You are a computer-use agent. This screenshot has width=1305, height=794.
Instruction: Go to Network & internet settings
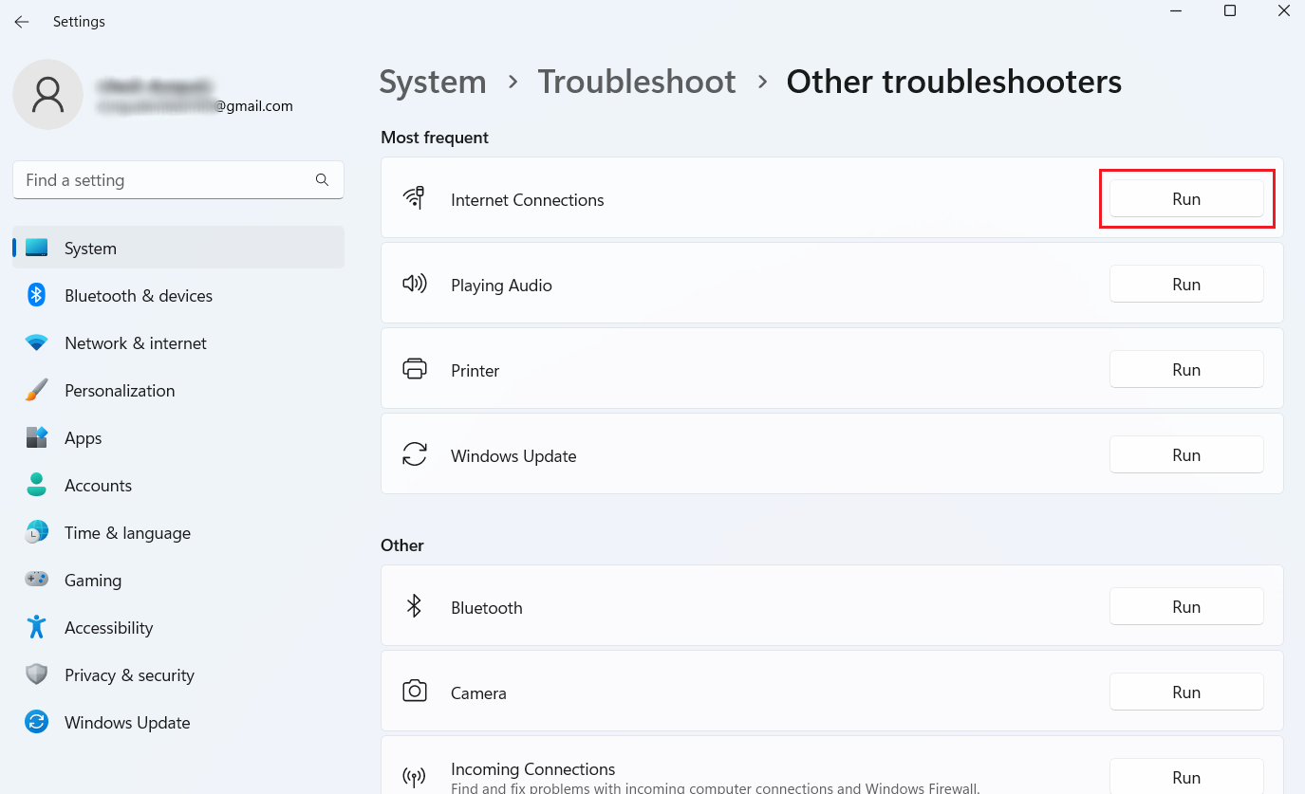point(178,342)
